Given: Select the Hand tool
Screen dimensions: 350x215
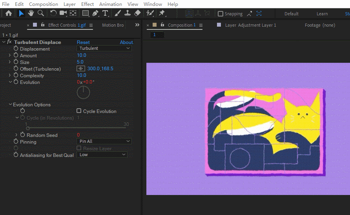Looking at the screenshot, I should click(31, 13).
